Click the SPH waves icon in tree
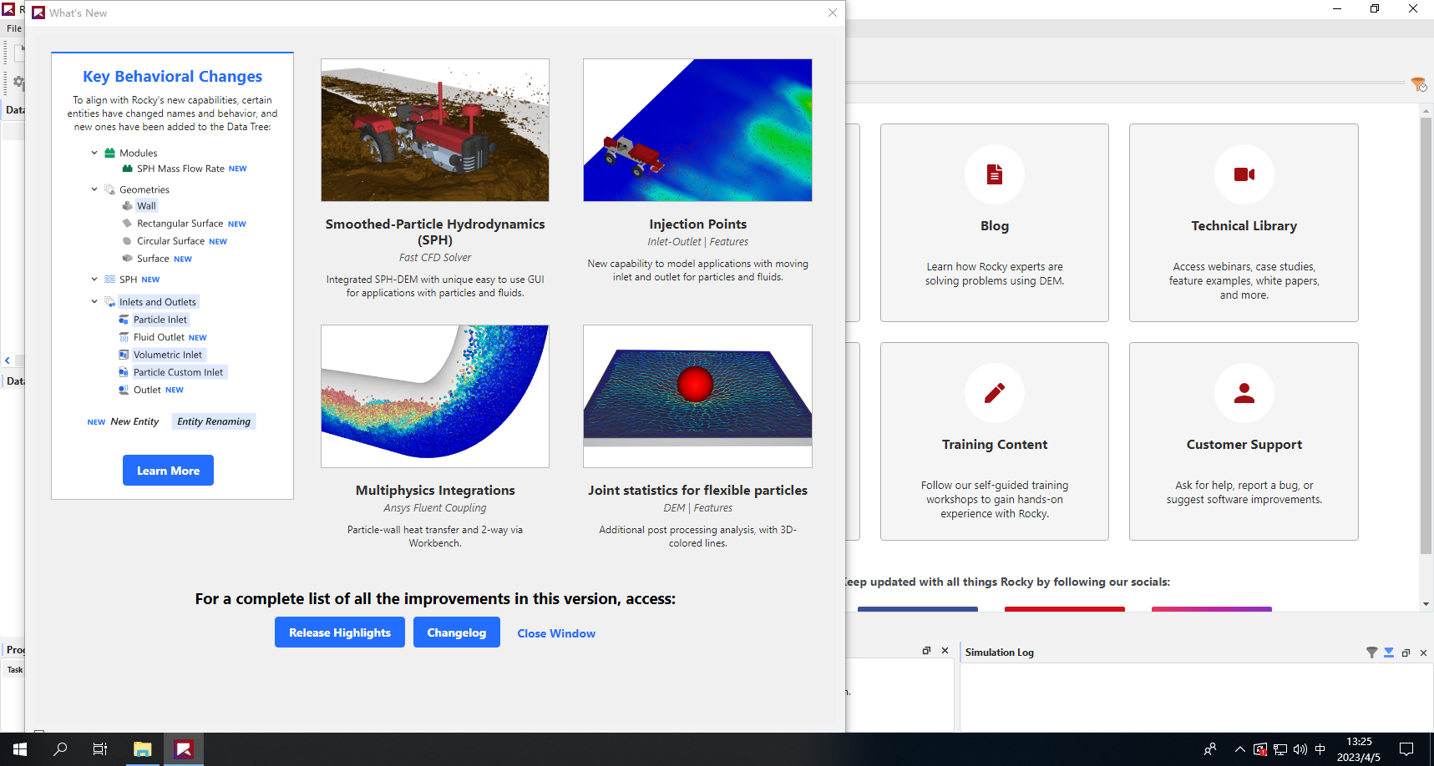1434x766 pixels. click(109, 280)
